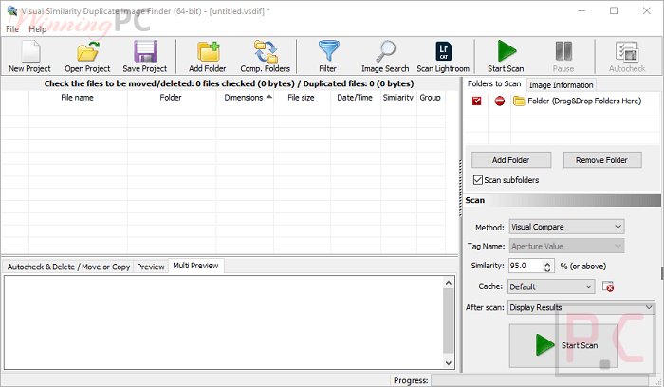Open the Method dropdown
Viewport: 664px width, 387px height.
[x=566, y=227]
